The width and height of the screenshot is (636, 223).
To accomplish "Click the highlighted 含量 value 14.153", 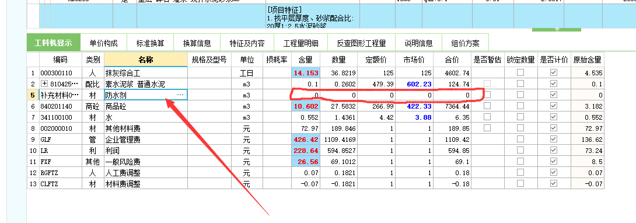I will (x=305, y=73).
